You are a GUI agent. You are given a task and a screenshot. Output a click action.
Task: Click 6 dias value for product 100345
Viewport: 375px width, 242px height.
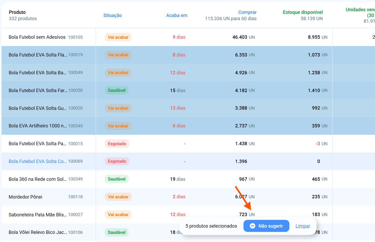[x=179, y=126]
